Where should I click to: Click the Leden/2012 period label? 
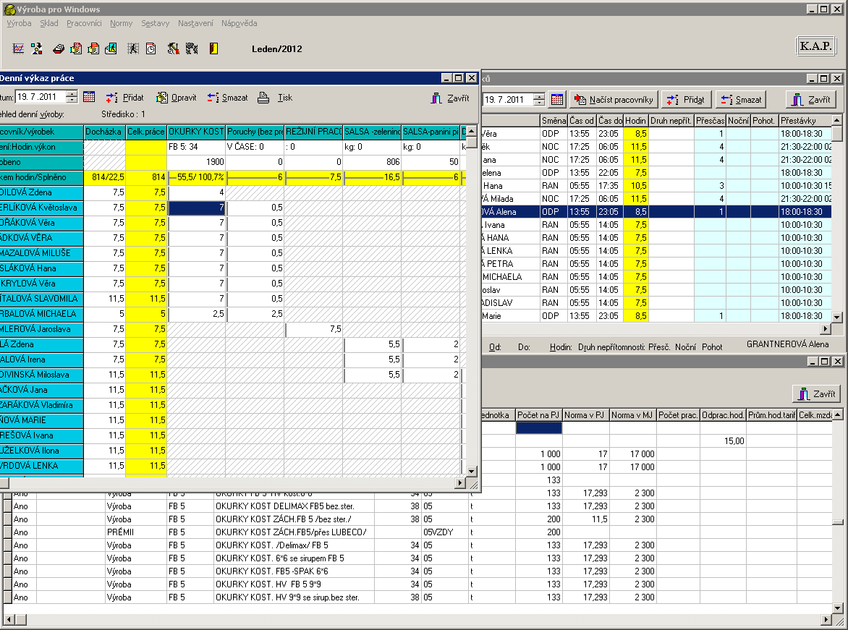pos(277,48)
